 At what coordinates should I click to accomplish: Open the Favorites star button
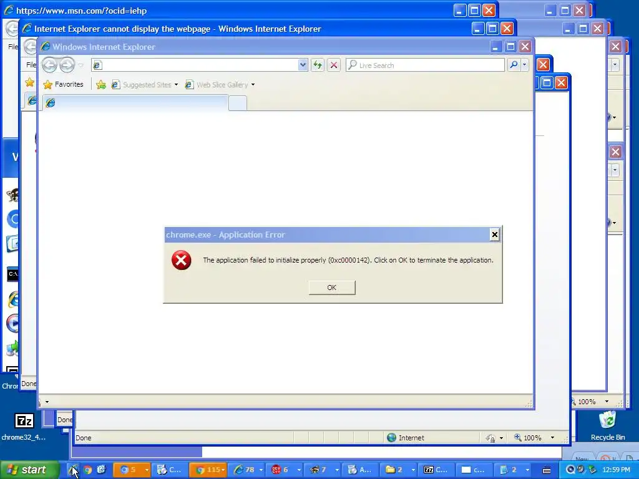pyautogui.click(x=63, y=84)
